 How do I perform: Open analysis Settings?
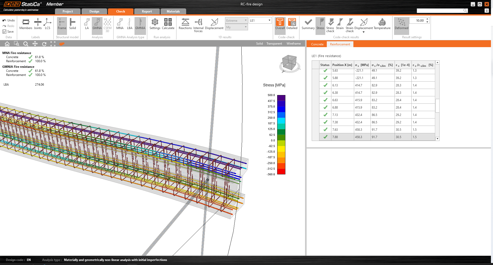pos(155,24)
